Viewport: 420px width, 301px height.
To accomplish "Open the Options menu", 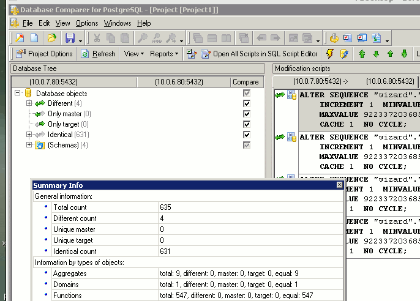I will pyautogui.click(x=87, y=23).
